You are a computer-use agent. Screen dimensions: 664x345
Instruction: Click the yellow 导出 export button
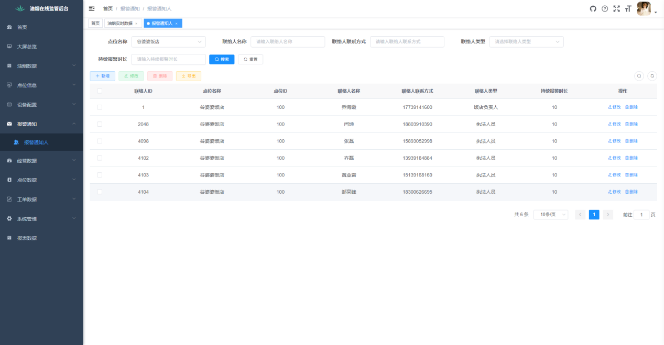[x=189, y=76]
